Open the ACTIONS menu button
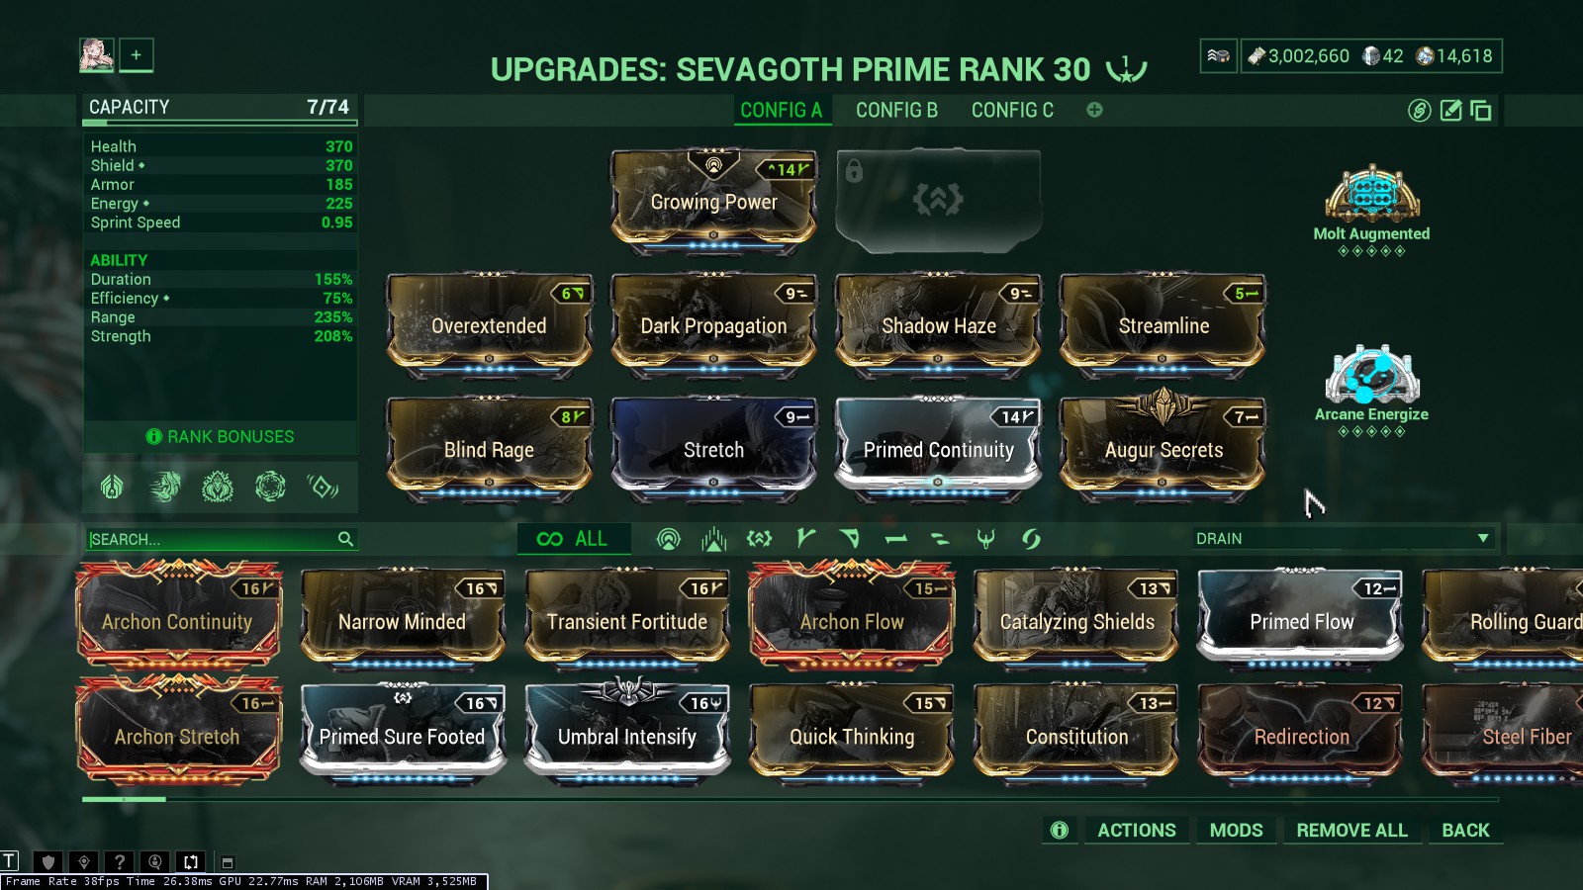This screenshot has width=1583, height=890. (x=1137, y=831)
